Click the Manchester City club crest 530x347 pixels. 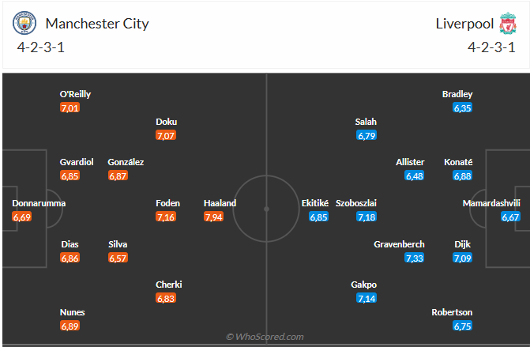click(x=25, y=25)
